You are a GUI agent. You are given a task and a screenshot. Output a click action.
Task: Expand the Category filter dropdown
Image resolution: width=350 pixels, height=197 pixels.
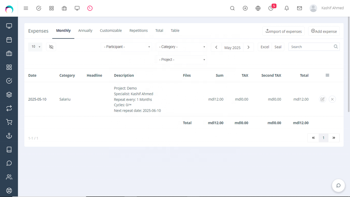pyautogui.click(x=182, y=47)
